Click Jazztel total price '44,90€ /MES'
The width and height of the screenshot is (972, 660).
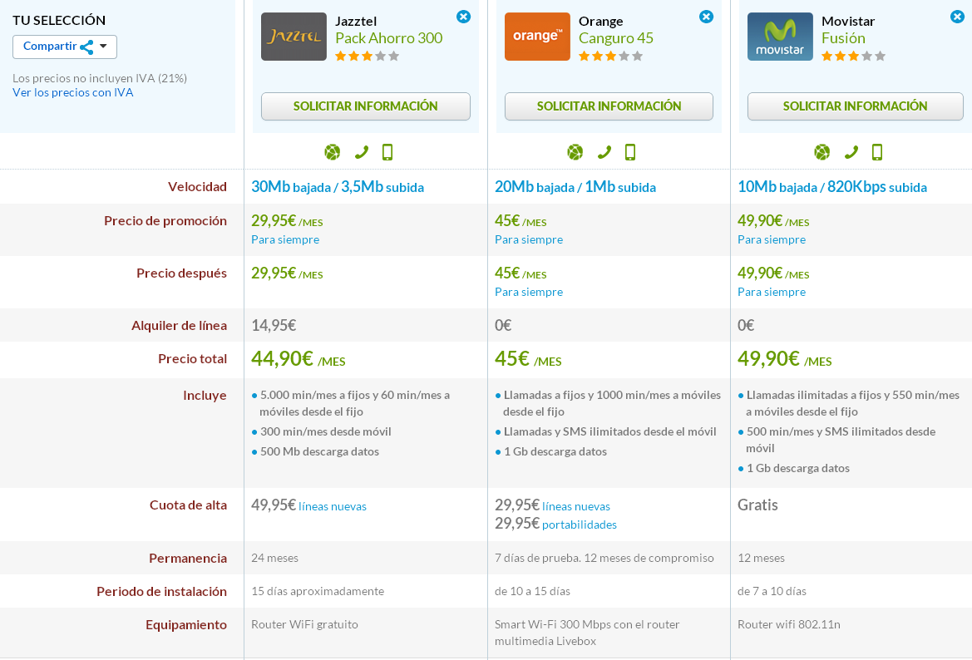point(299,359)
